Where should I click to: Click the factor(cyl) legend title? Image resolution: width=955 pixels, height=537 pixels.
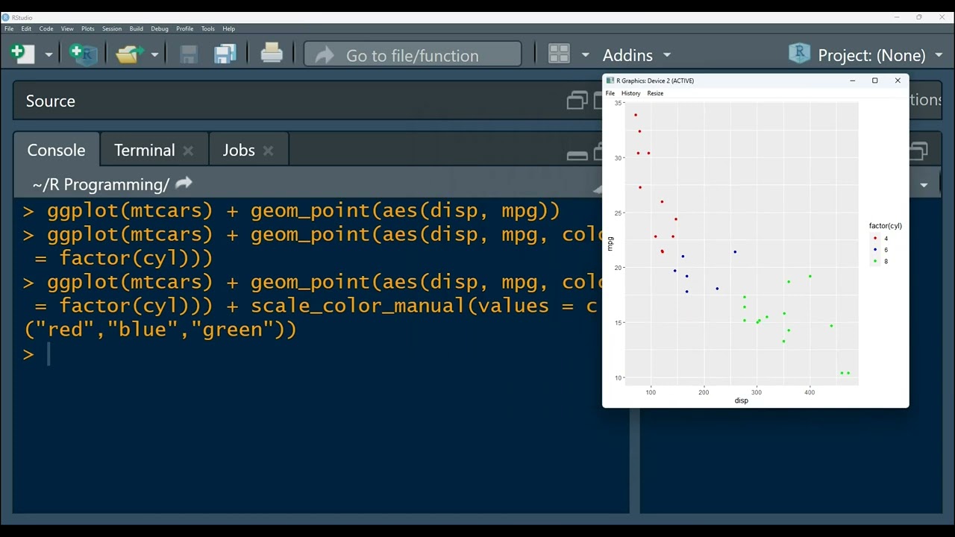pos(885,226)
